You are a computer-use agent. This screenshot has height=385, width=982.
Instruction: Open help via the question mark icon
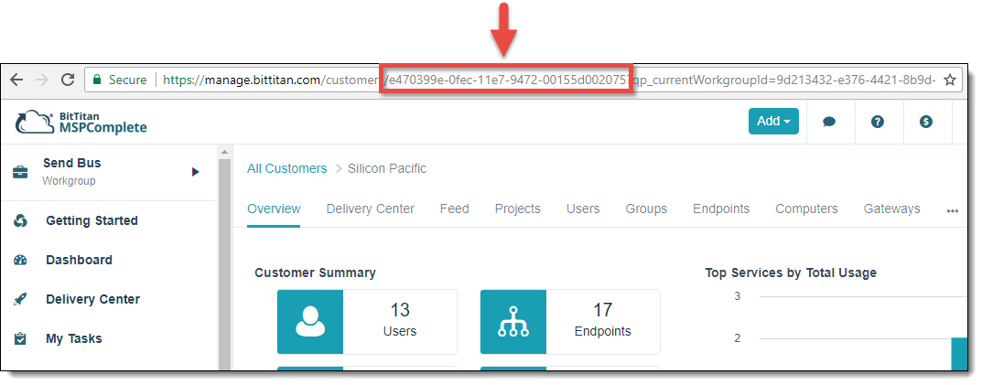pyautogui.click(x=878, y=122)
